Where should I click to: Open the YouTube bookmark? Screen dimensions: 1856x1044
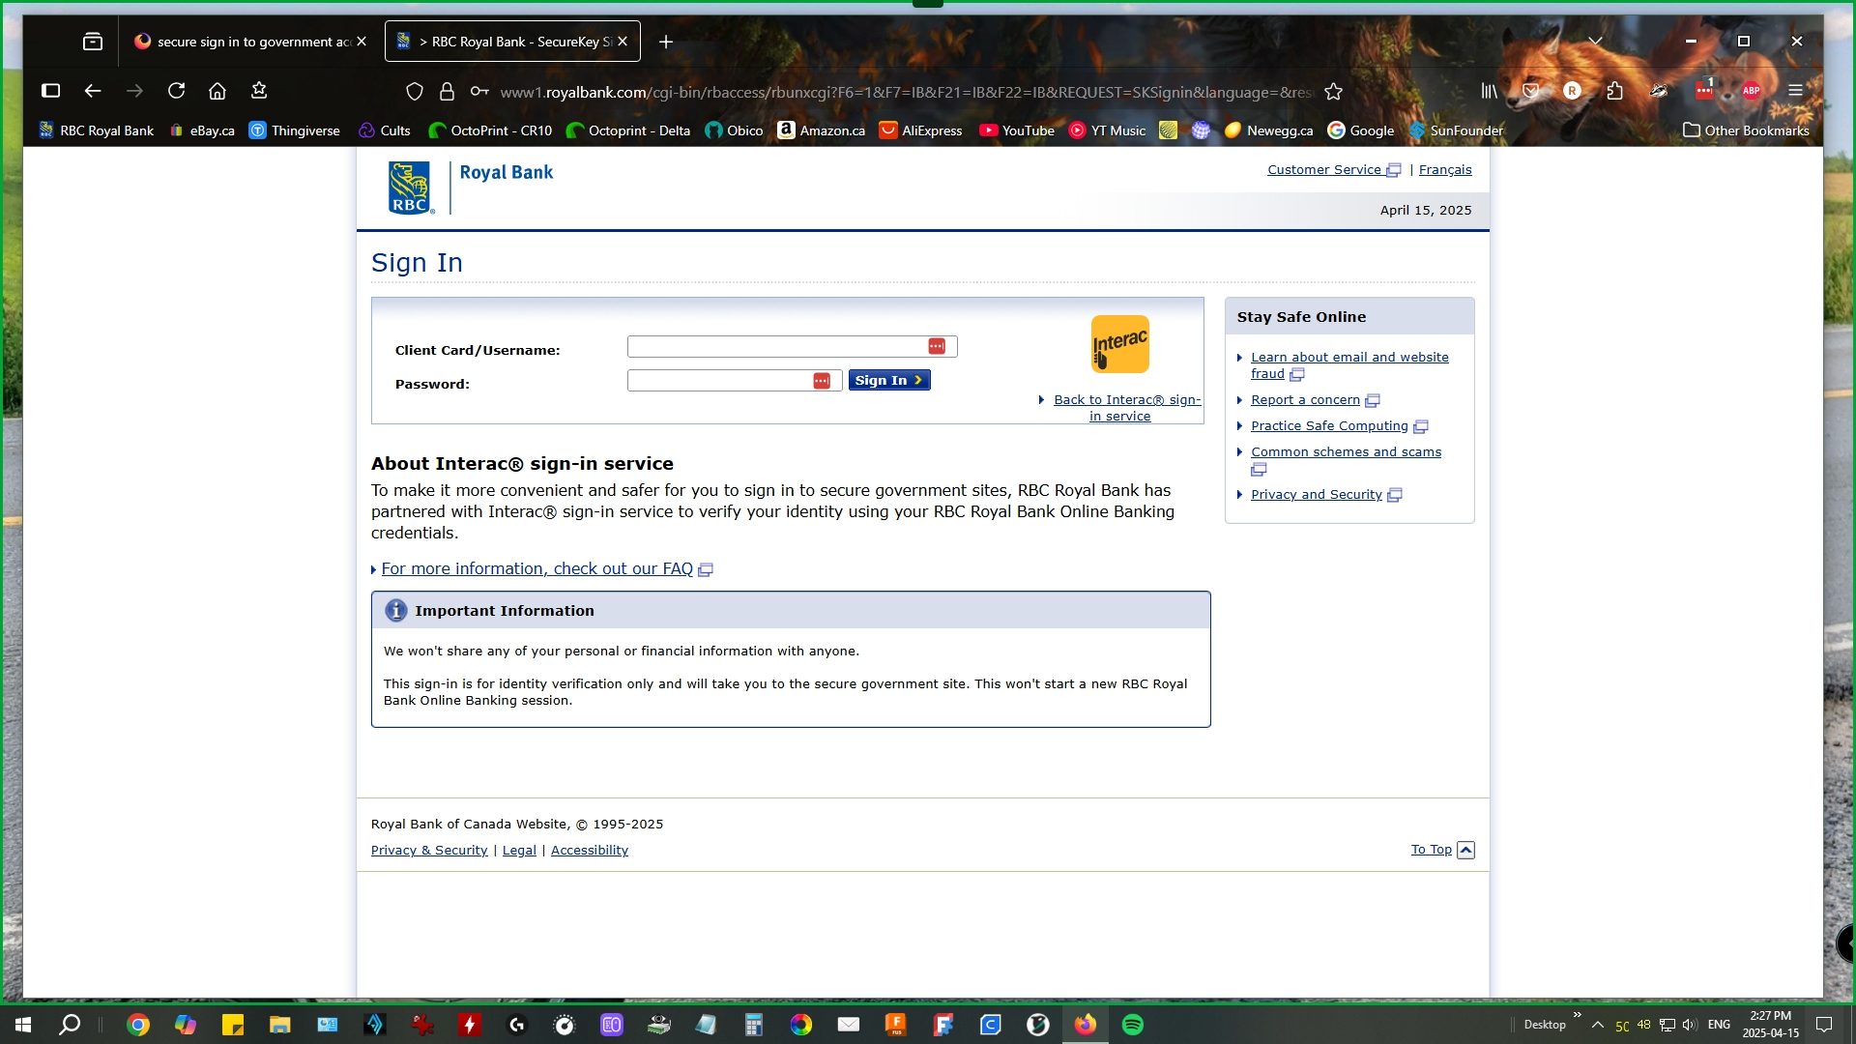[x=1017, y=130]
